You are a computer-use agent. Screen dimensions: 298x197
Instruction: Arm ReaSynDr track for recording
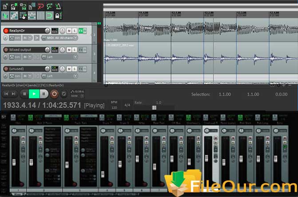tap(6, 31)
